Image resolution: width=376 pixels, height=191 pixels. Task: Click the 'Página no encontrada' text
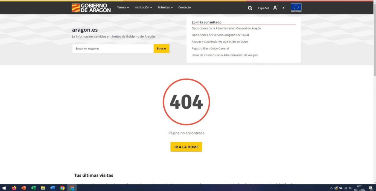(x=186, y=133)
